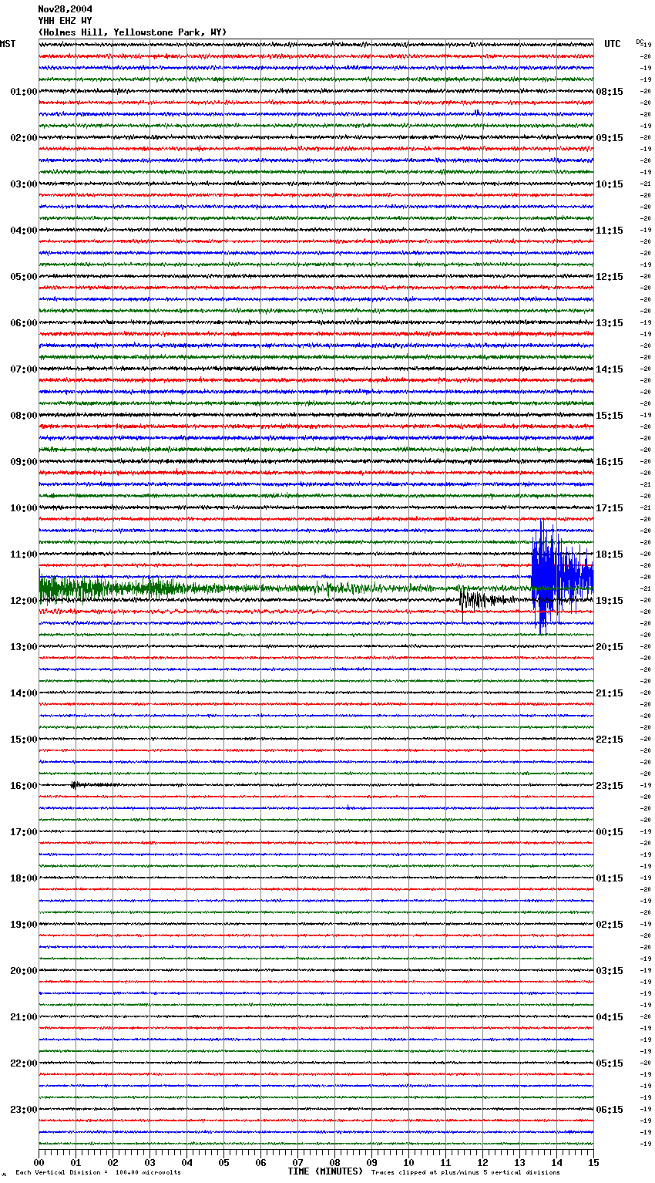655x1183 pixels.
Task: Click the 23:15 UTC time label
Action: click(610, 786)
